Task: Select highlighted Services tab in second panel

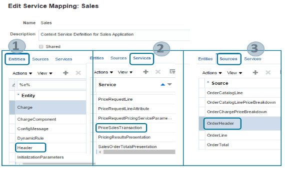Action: point(142,58)
